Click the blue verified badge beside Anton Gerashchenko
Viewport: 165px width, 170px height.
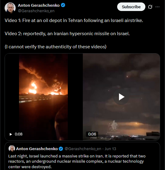click(63, 5)
